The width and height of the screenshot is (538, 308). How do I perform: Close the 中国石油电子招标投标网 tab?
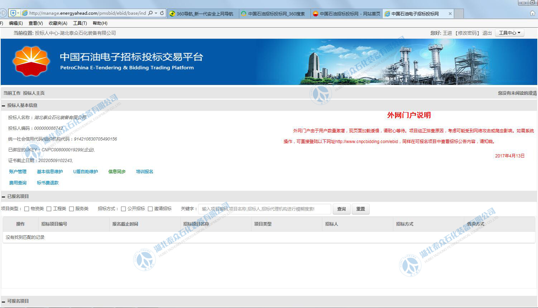(450, 14)
